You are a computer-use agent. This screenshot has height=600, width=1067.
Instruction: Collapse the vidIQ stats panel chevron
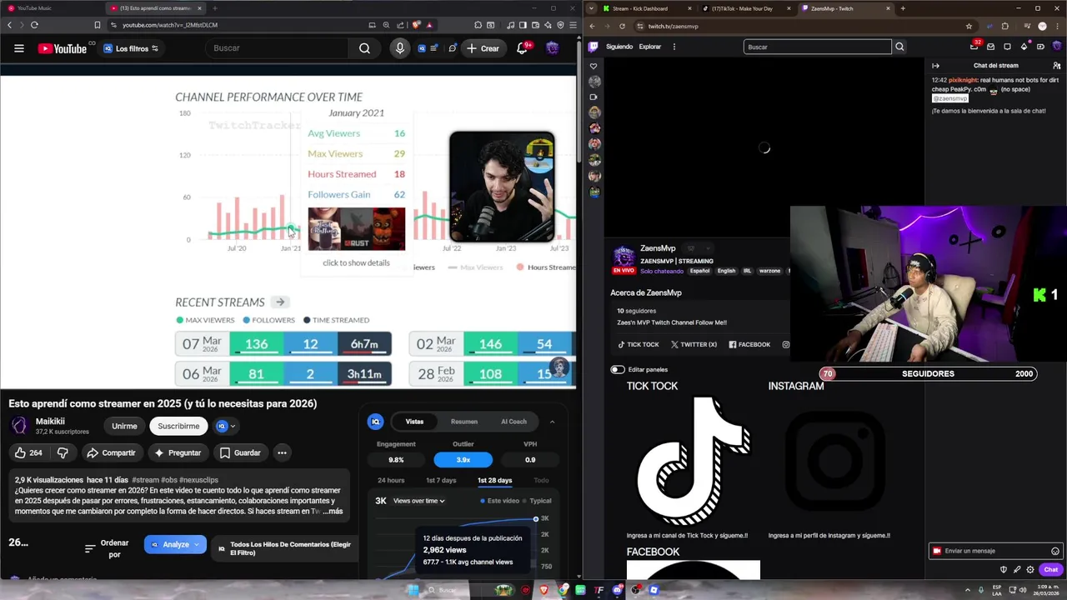pyautogui.click(x=552, y=422)
